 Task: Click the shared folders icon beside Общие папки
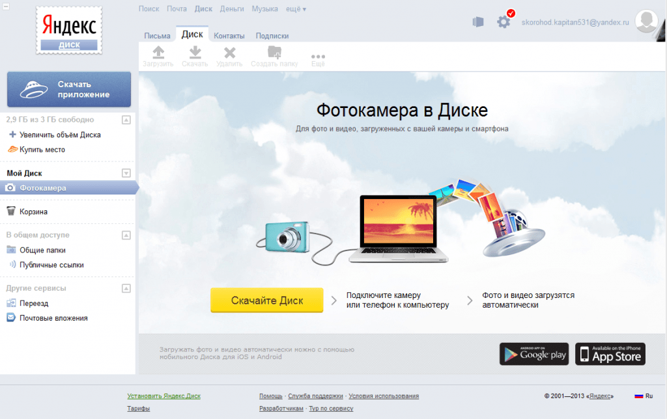pyautogui.click(x=11, y=250)
